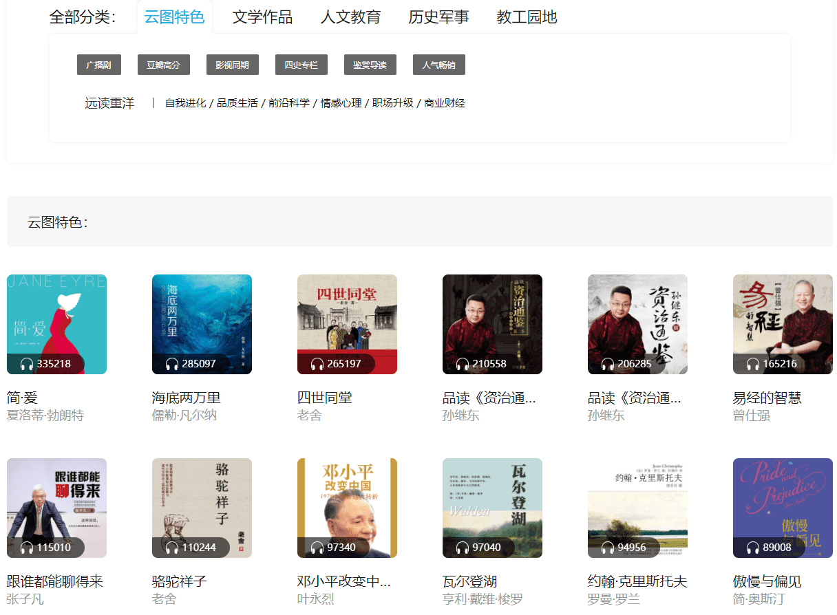Open the 骆驼祥子 book cover
This screenshot has height=615, width=837.
202,508
